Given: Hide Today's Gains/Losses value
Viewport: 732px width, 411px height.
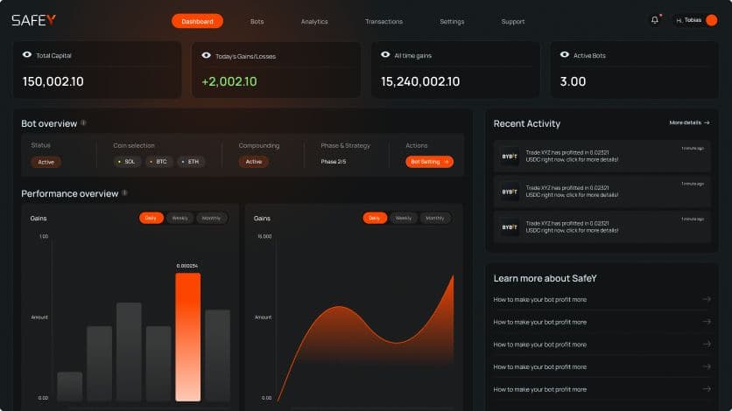Looking at the screenshot, I should point(207,55).
